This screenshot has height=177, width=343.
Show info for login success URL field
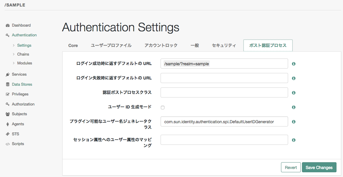tap(294, 64)
